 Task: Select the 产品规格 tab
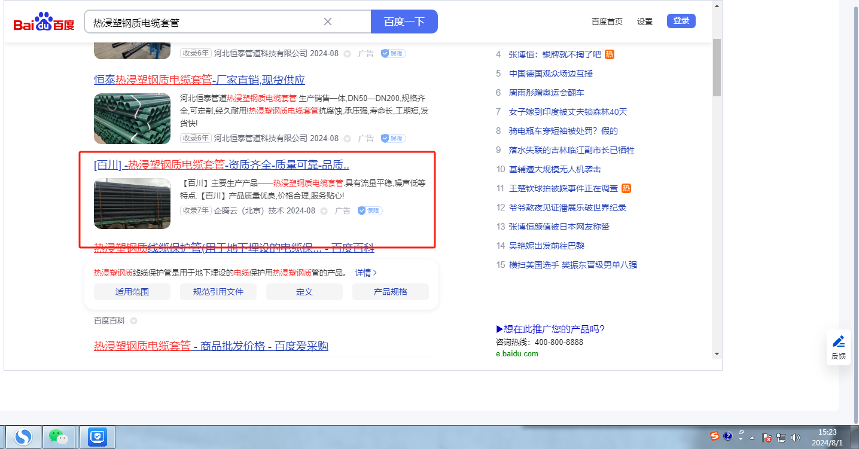pos(390,292)
